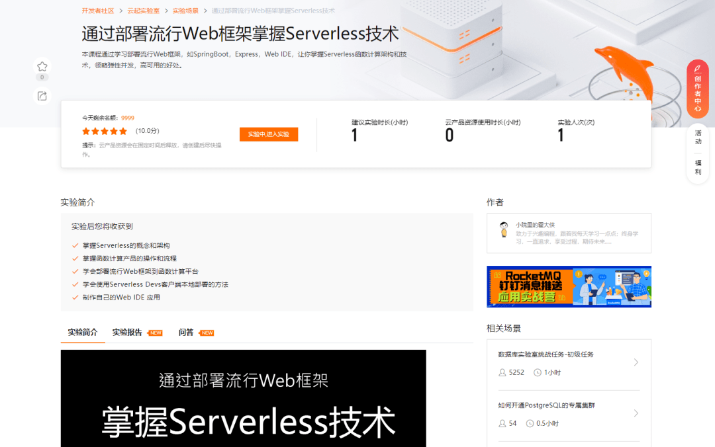This screenshot has width=715, height=447.
Task: Click the user count icon beside 54
Action: tap(502, 423)
